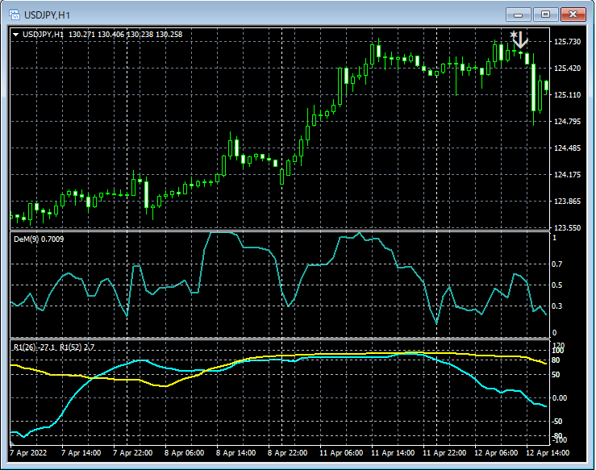Click the DeM(9) indicator label

click(38, 239)
